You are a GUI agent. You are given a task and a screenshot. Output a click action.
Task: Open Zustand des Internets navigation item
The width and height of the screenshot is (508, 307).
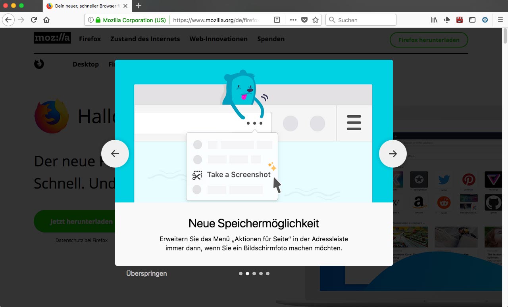145,39
